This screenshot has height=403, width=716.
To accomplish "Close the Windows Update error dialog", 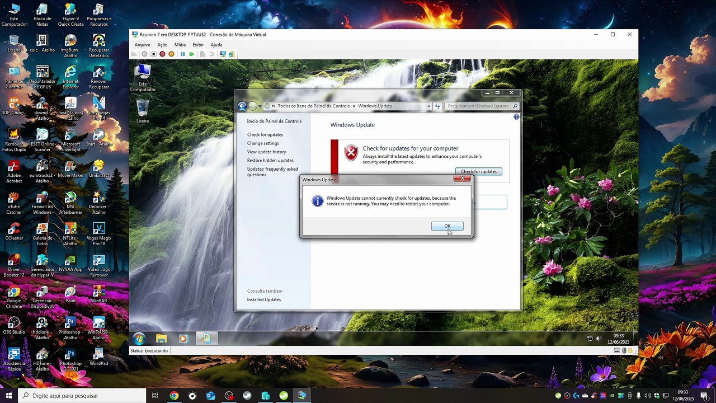I will pos(461,179).
